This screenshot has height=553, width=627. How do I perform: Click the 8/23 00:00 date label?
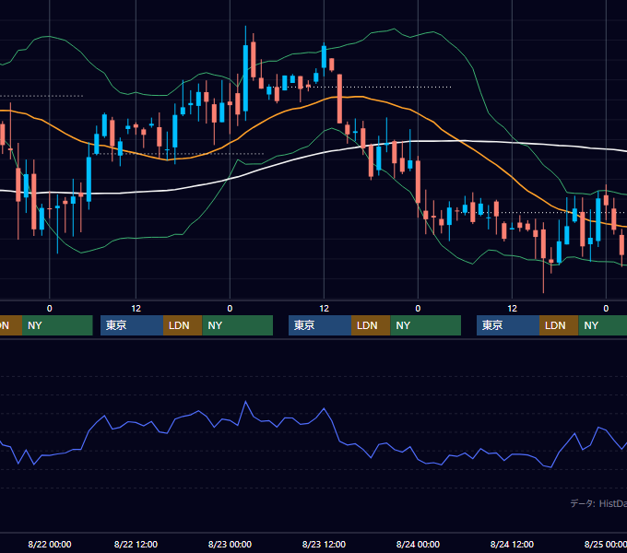tap(230, 544)
